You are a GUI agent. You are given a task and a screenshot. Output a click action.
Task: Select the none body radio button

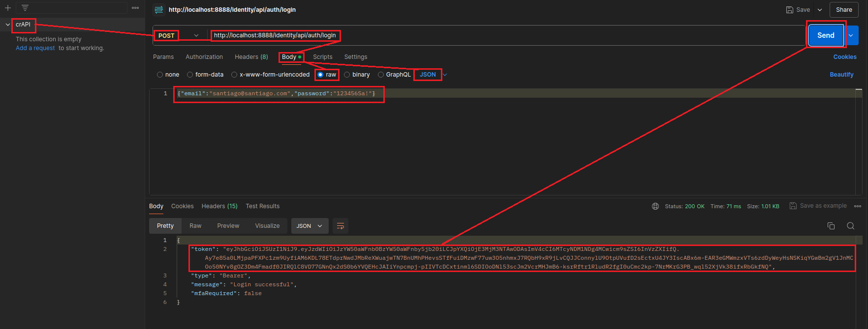click(160, 75)
